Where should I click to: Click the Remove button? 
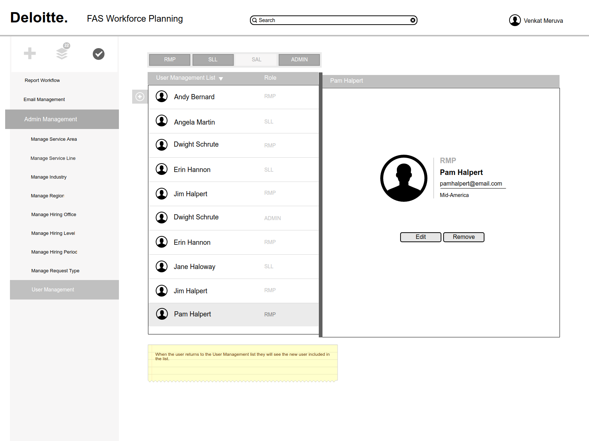pyautogui.click(x=464, y=237)
